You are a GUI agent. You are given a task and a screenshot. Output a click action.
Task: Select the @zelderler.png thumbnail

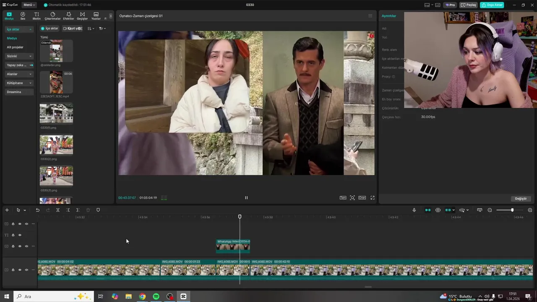point(56,51)
